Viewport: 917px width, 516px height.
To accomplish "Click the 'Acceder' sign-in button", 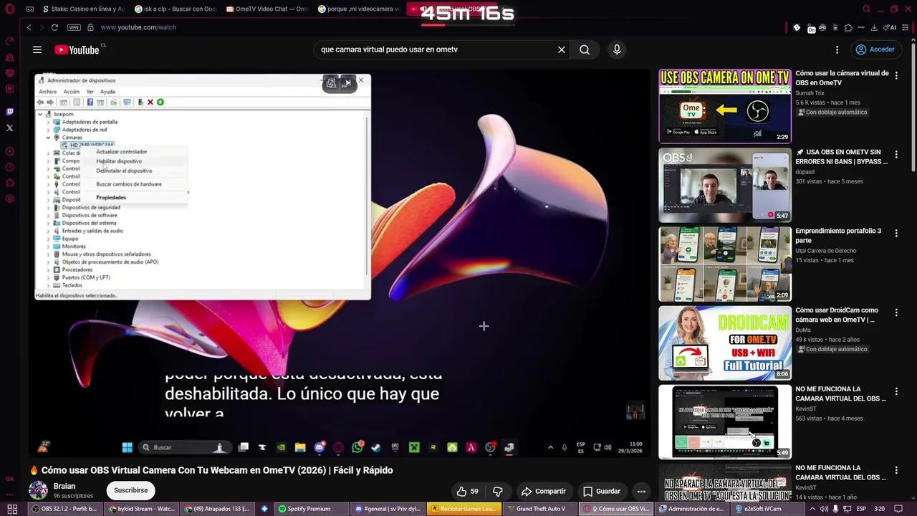I will coord(875,49).
